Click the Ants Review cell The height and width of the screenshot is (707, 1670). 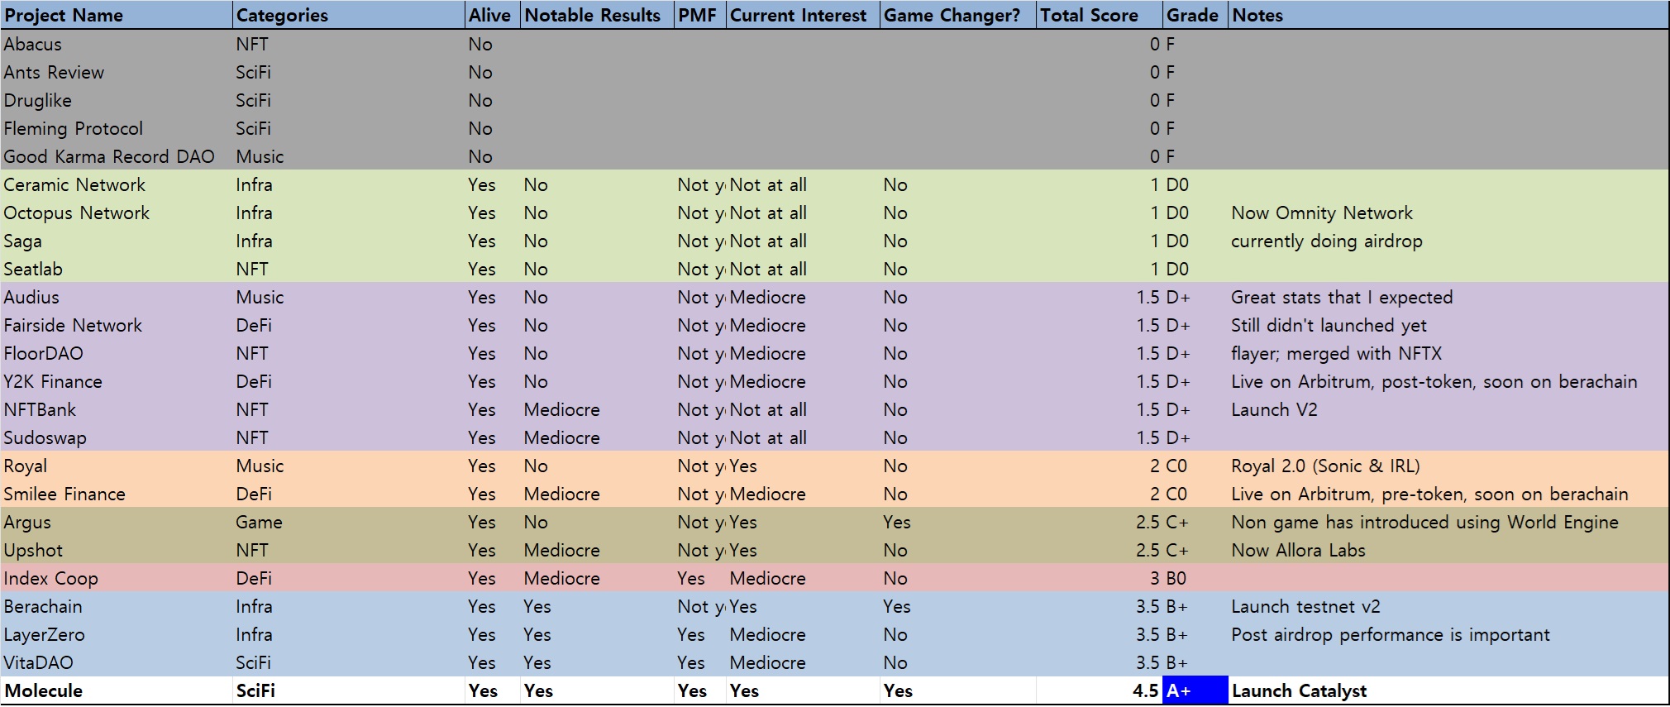117,73
